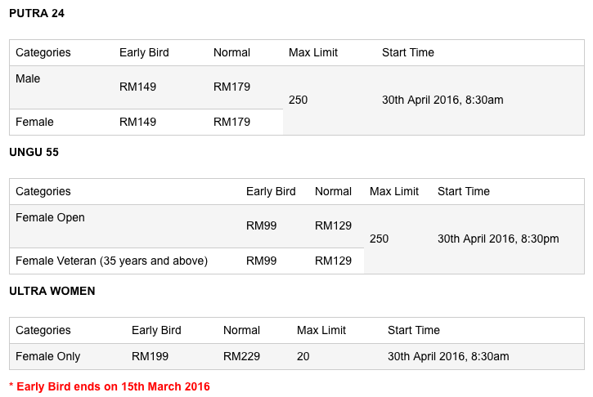This screenshot has height=397, width=593.
Task: Select Female Veteran Normal price RM129
Action: click(333, 261)
